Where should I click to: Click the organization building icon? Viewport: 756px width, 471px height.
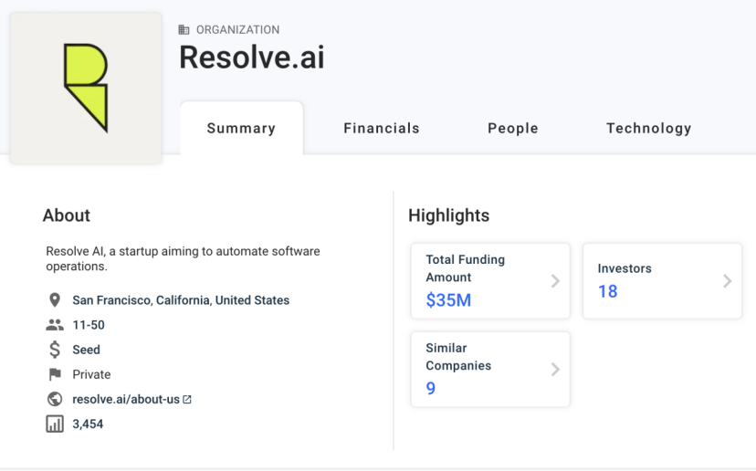tap(184, 30)
